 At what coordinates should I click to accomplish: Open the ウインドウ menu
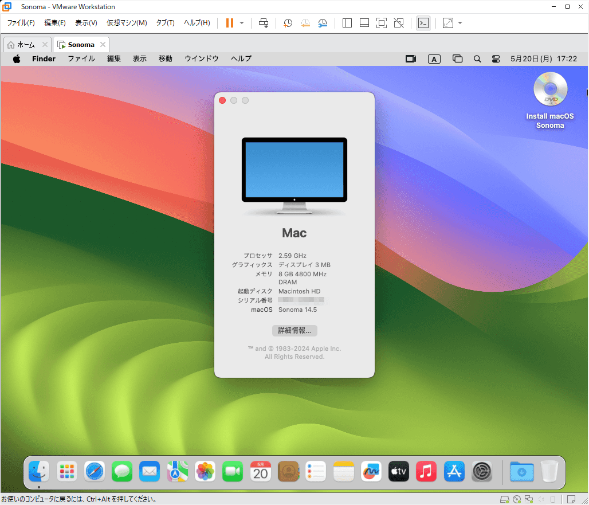[x=202, y=58]
